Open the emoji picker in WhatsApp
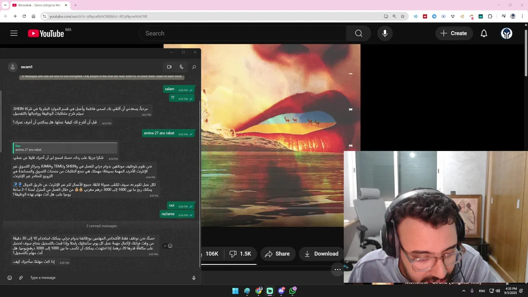 (9, 278)
